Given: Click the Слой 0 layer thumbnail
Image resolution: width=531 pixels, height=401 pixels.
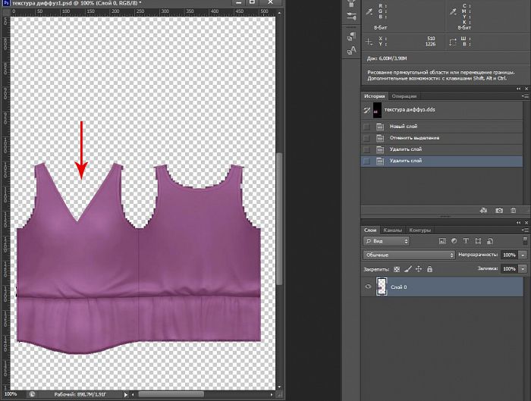Looking at the screenshot, I should (x=382, y=287).
